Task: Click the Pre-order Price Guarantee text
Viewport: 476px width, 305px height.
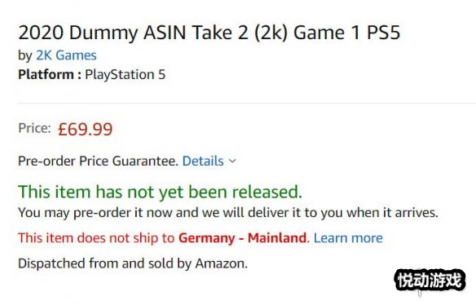Action: 98,161
